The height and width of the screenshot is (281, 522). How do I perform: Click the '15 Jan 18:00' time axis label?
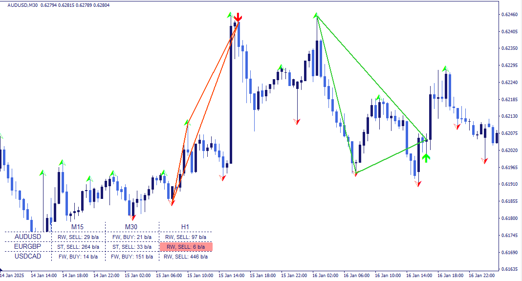click(x=262, y=276)
